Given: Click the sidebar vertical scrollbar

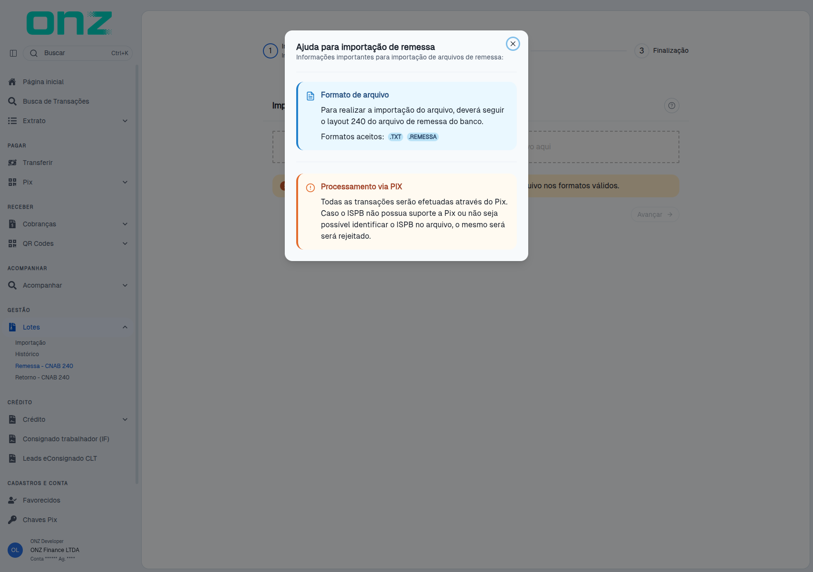Looking at the screenshot, I should 137,274.
